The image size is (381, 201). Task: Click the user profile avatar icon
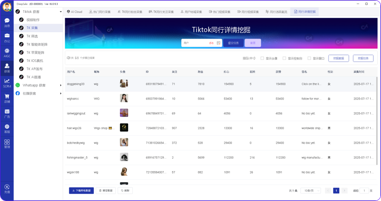pos(7,7)
